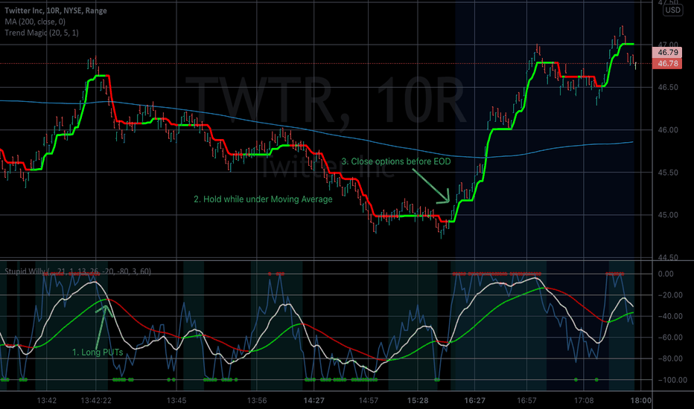The height and width of the screenshot is (409, 694).
Task: Click the bold 14:27 time axis label
Action: tap(313, 401)
